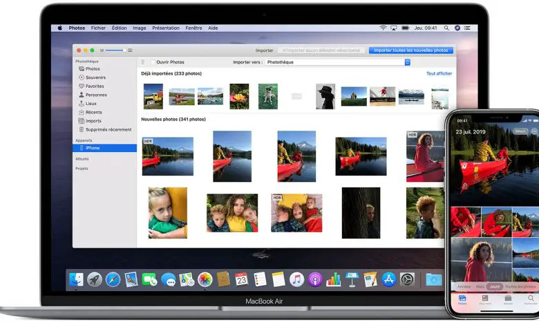This screenshot has height=325, width=539.
Task: Expand the Projets section in sidebar
Action: click(x=82, y=168)
